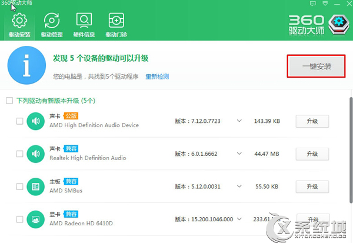Open the 驱动管理 refresh icon
The width and height of the screenshot is (353, 243).
pos(52,21)
